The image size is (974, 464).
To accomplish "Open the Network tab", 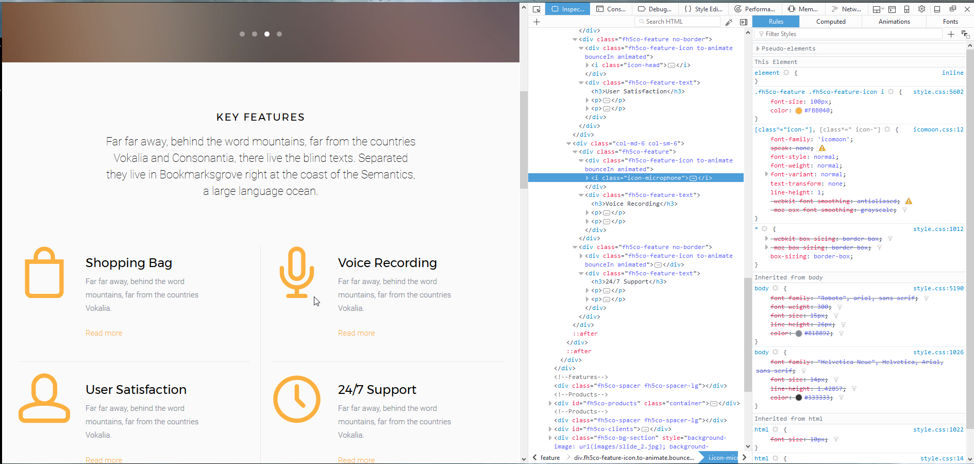I will pos(846,9).
